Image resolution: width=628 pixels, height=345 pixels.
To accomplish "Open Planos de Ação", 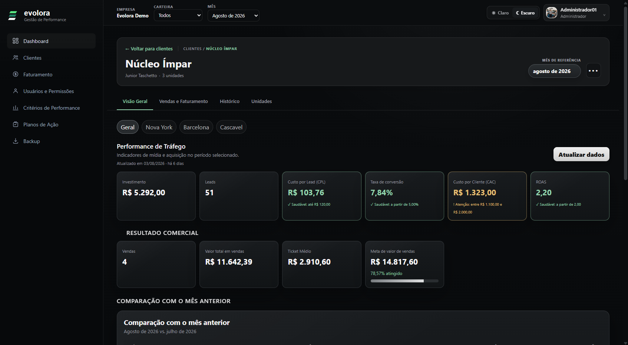I will point(51,125).
